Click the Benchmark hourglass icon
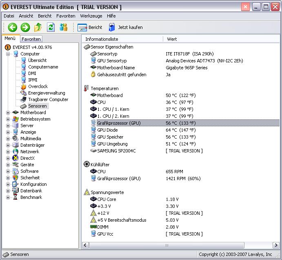 point(16,197)
